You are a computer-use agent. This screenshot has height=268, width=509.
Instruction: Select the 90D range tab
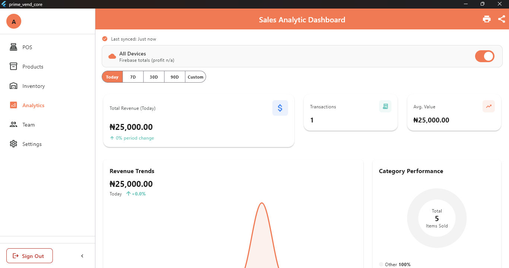[175, 77]
